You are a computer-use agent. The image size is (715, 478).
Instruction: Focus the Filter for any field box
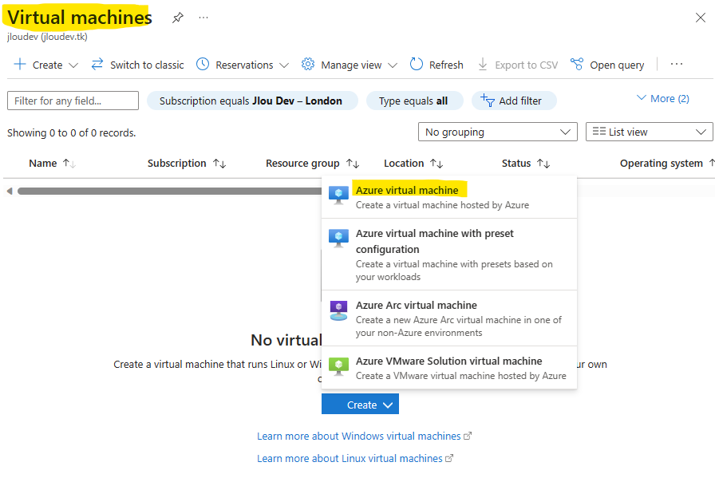73,101
